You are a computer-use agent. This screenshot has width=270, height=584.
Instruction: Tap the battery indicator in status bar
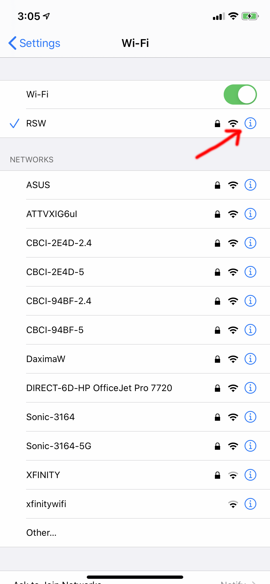coord(250,16)
